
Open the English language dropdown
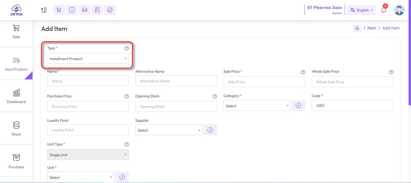pos(361,10)
